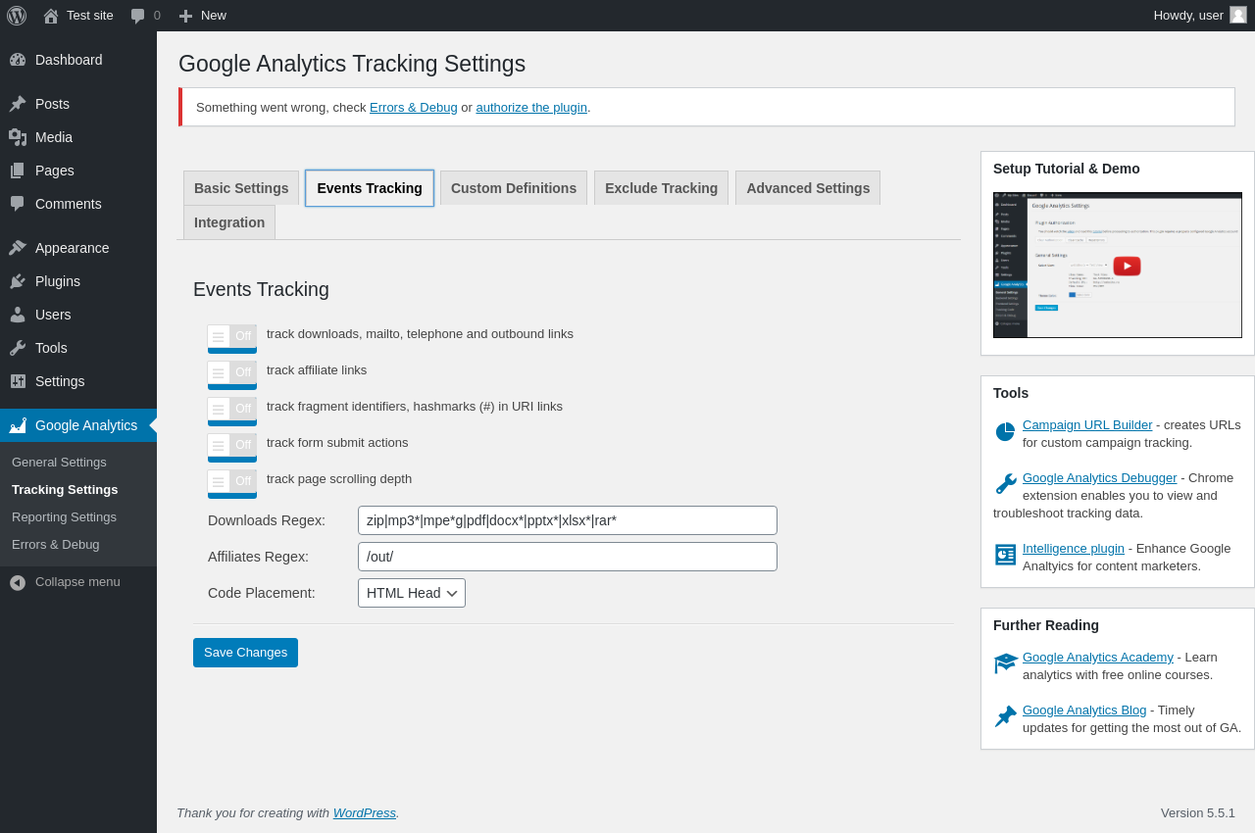Switch to Custom Definitions tab
Screen dimensions: 1255x833
point(514,188)
